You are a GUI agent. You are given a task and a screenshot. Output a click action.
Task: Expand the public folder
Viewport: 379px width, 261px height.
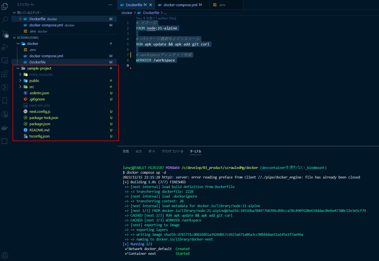(x=20, y=81)
